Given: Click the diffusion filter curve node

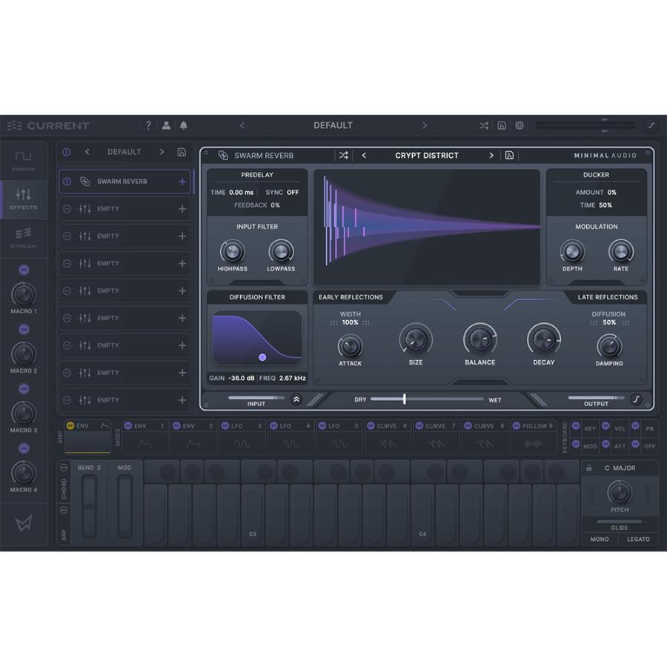Looking at the screenshot, I should coord(262,357).
